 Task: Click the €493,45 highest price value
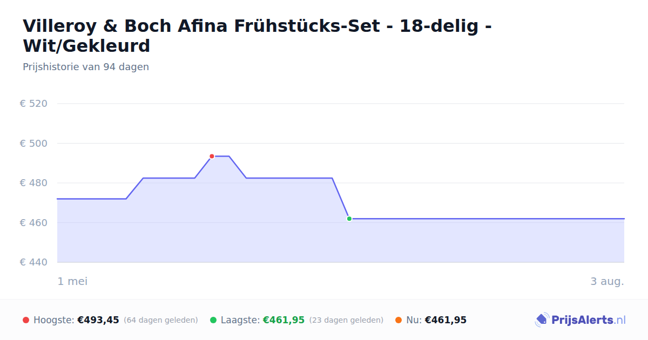pyautogui.click(x=98, y=320)
